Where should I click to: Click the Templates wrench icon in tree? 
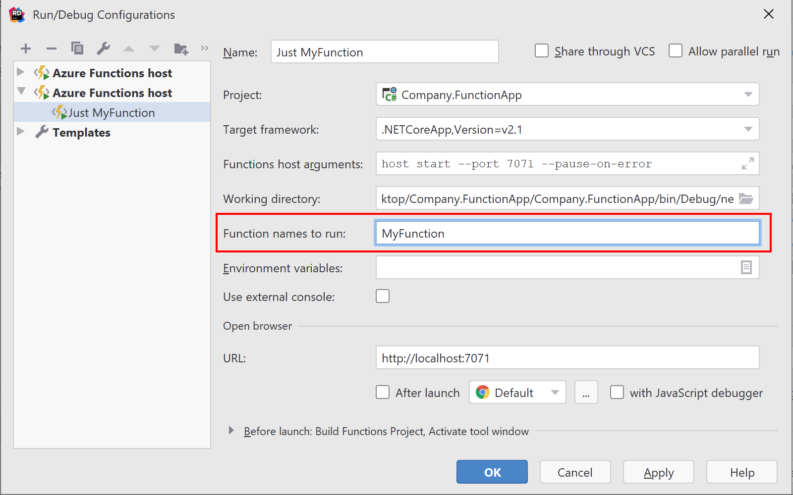[x=42, y=132]
